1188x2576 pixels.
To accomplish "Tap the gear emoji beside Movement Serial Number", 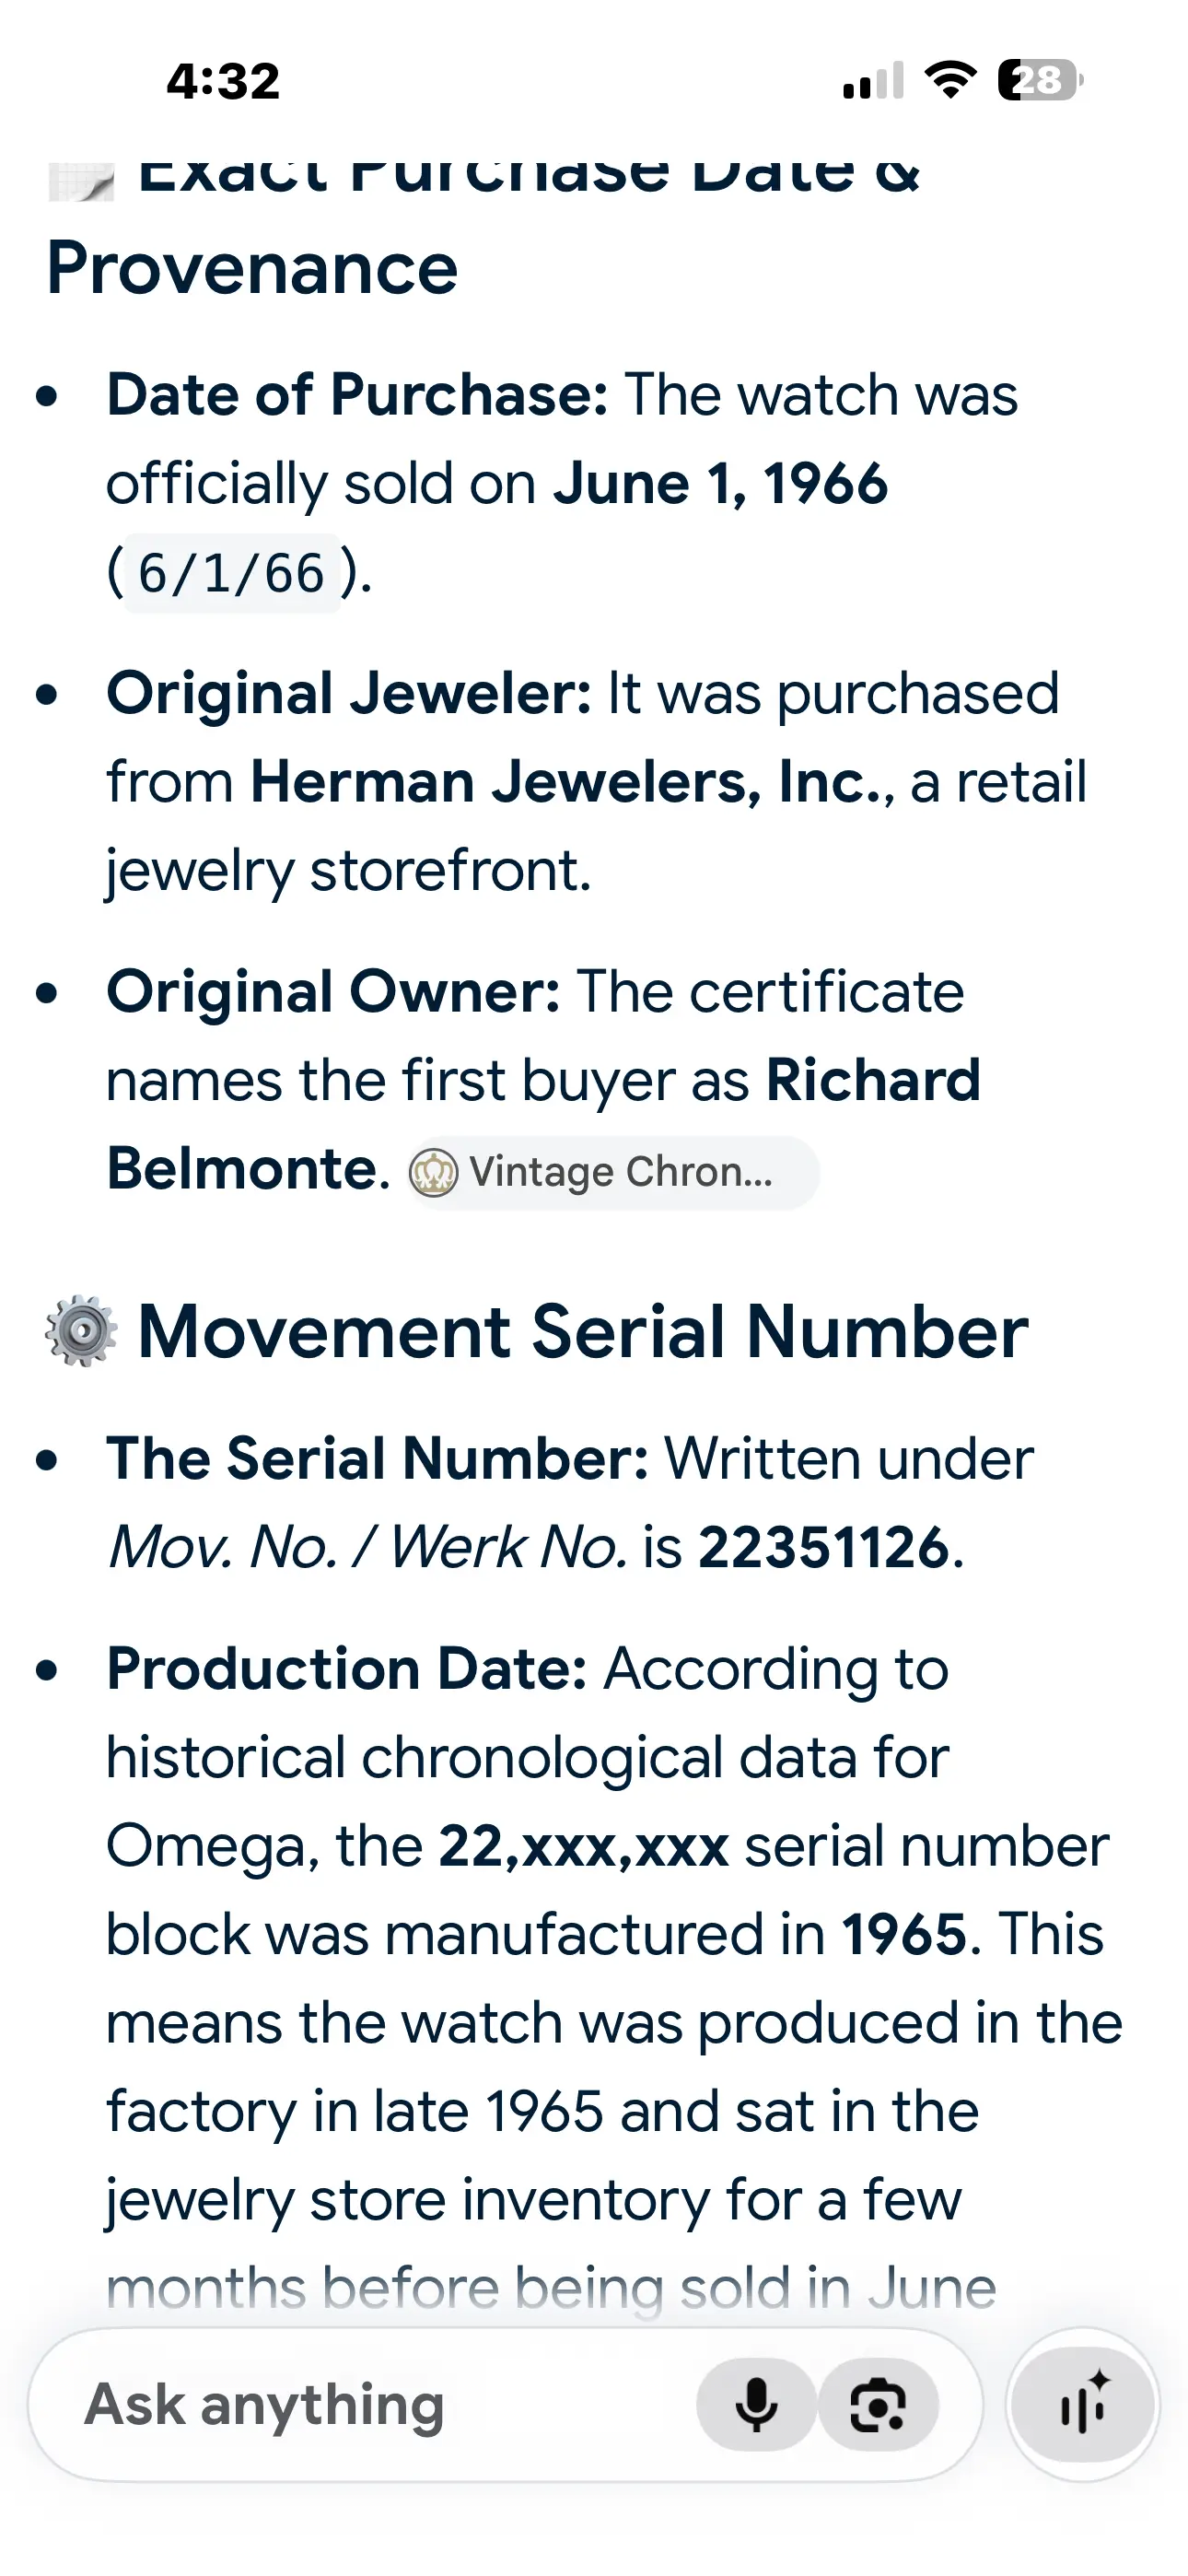I will tap(81, 1332).
